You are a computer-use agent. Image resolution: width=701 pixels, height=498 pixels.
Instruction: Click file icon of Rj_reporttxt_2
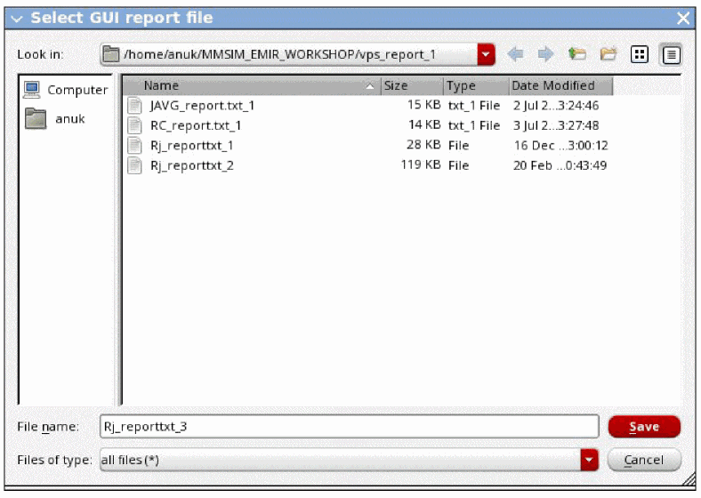tap(134, 165)
